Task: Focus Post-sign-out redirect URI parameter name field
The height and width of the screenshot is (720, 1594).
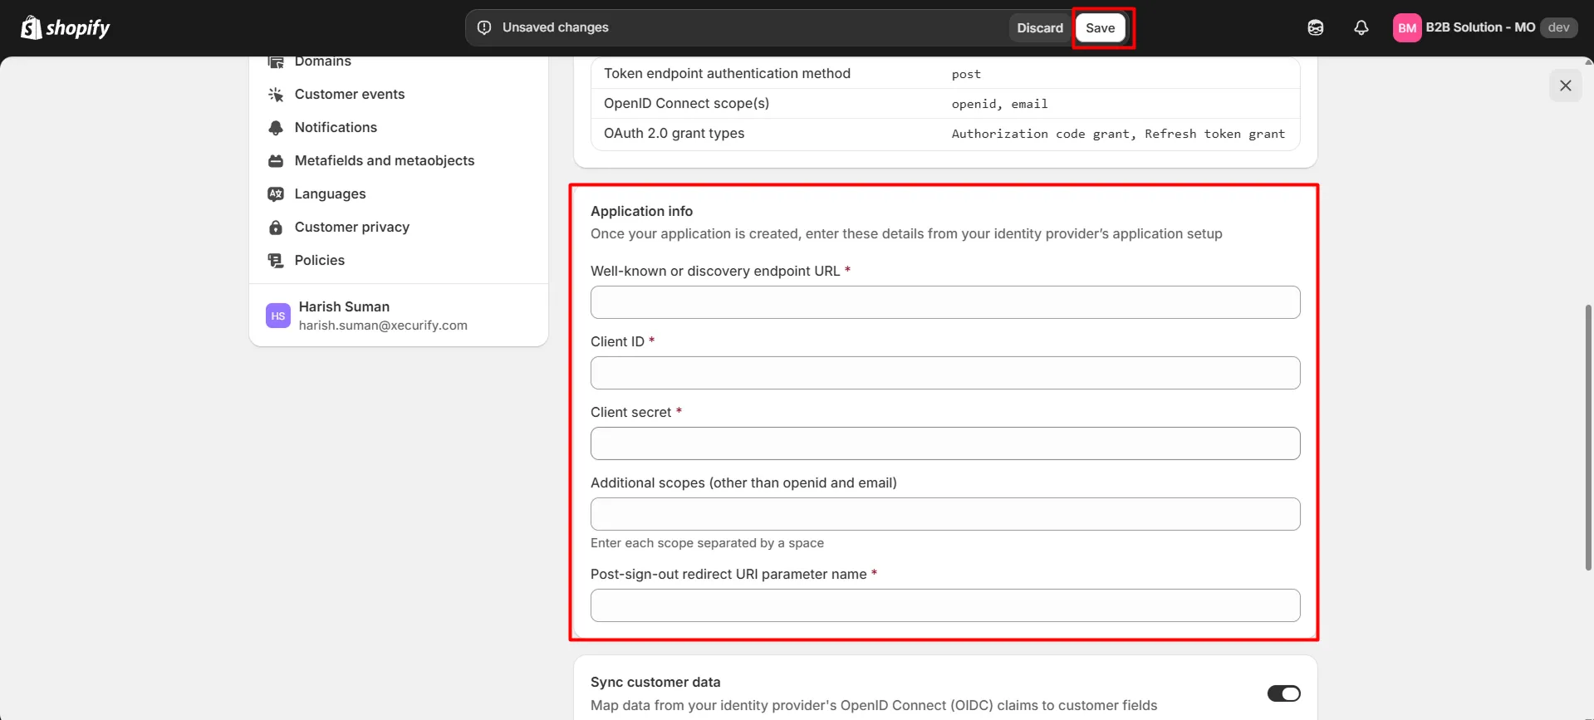Action: (x=945, y=605)
